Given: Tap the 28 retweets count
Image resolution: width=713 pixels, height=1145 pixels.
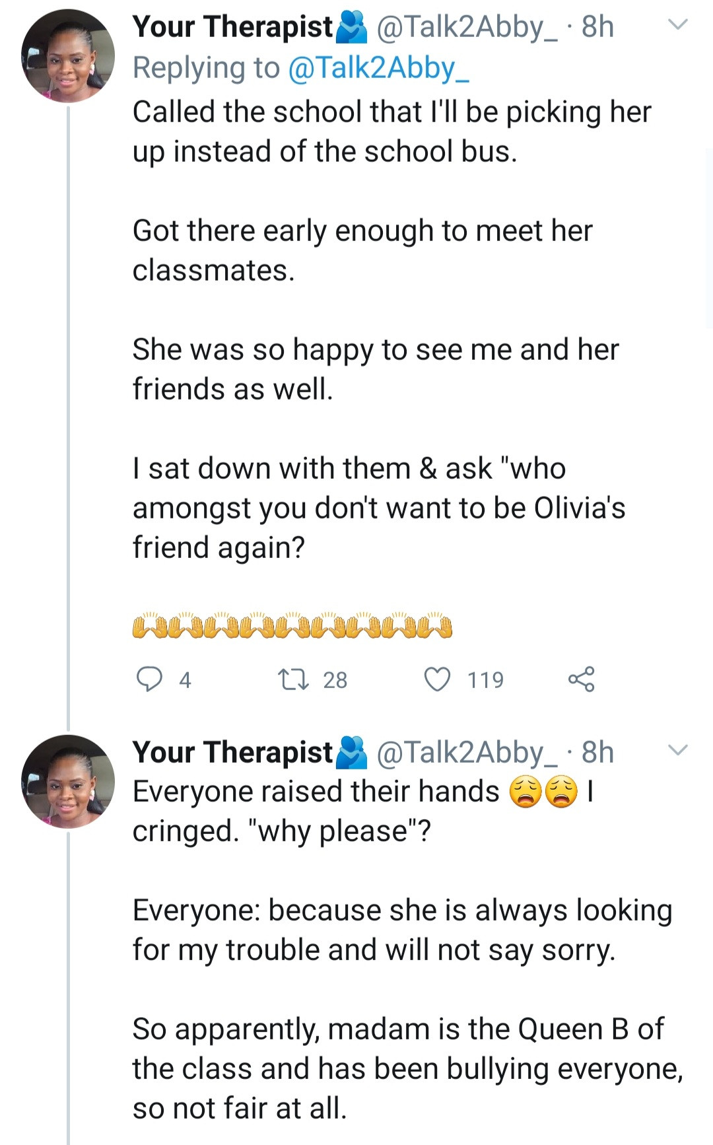Looking at the screenshot, I should click(x=335, y=679).
